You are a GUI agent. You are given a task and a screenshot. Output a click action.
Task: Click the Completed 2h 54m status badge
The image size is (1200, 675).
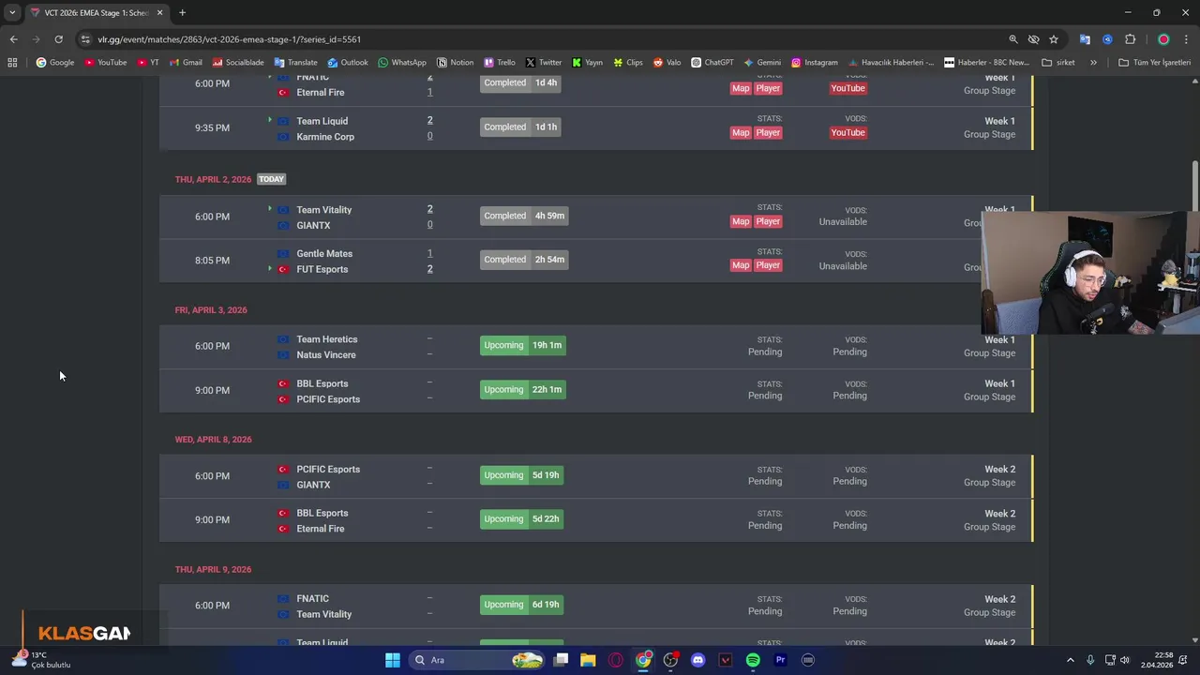pyautogui.click(x=524, y=260)
